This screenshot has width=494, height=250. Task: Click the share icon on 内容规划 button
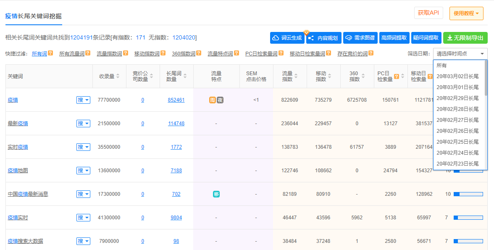(311, 37)
